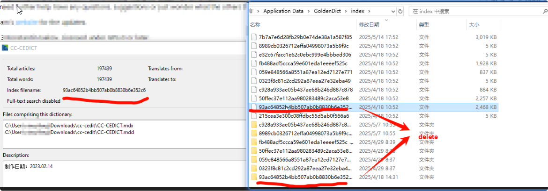The width and height of the screenshot is (548, 191).
Task: Click the file icon of c928a933ae05b437ae68b246d887c878
Action: point(254,90)
